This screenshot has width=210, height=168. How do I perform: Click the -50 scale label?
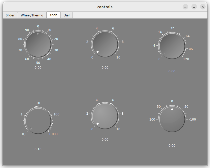pyautogui.click(x=186, y=107)
